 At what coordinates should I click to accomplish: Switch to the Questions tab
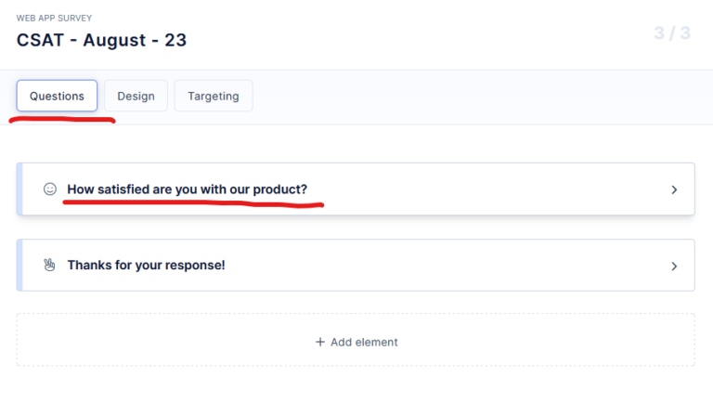pyautogui.click(x=57, y=96)
